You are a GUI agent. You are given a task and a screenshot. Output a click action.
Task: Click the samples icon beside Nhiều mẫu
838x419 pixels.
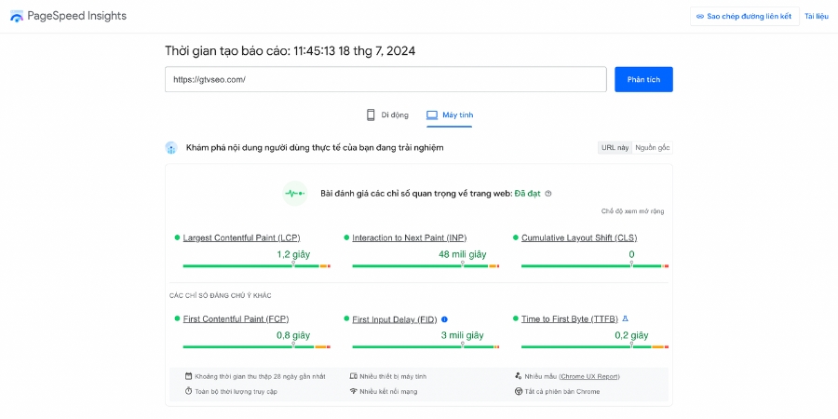(x=518, y=376)
